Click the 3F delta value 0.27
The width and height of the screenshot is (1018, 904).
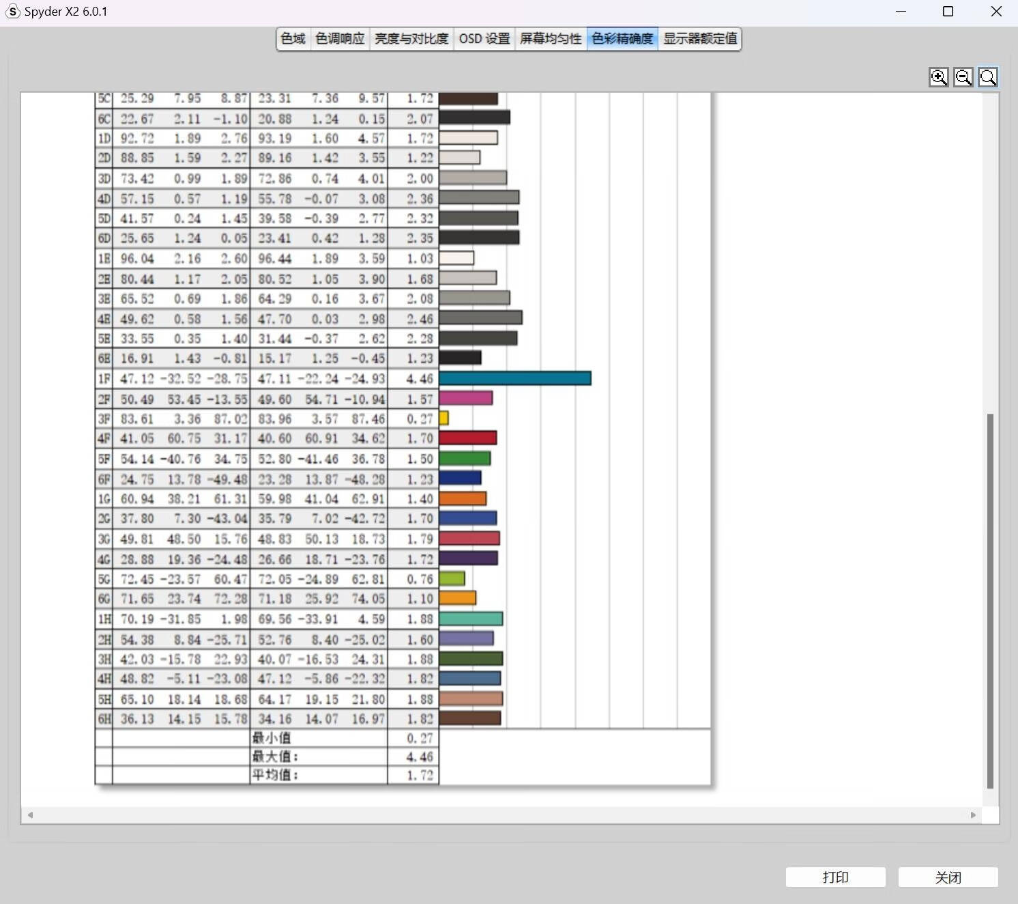point(420,419)
